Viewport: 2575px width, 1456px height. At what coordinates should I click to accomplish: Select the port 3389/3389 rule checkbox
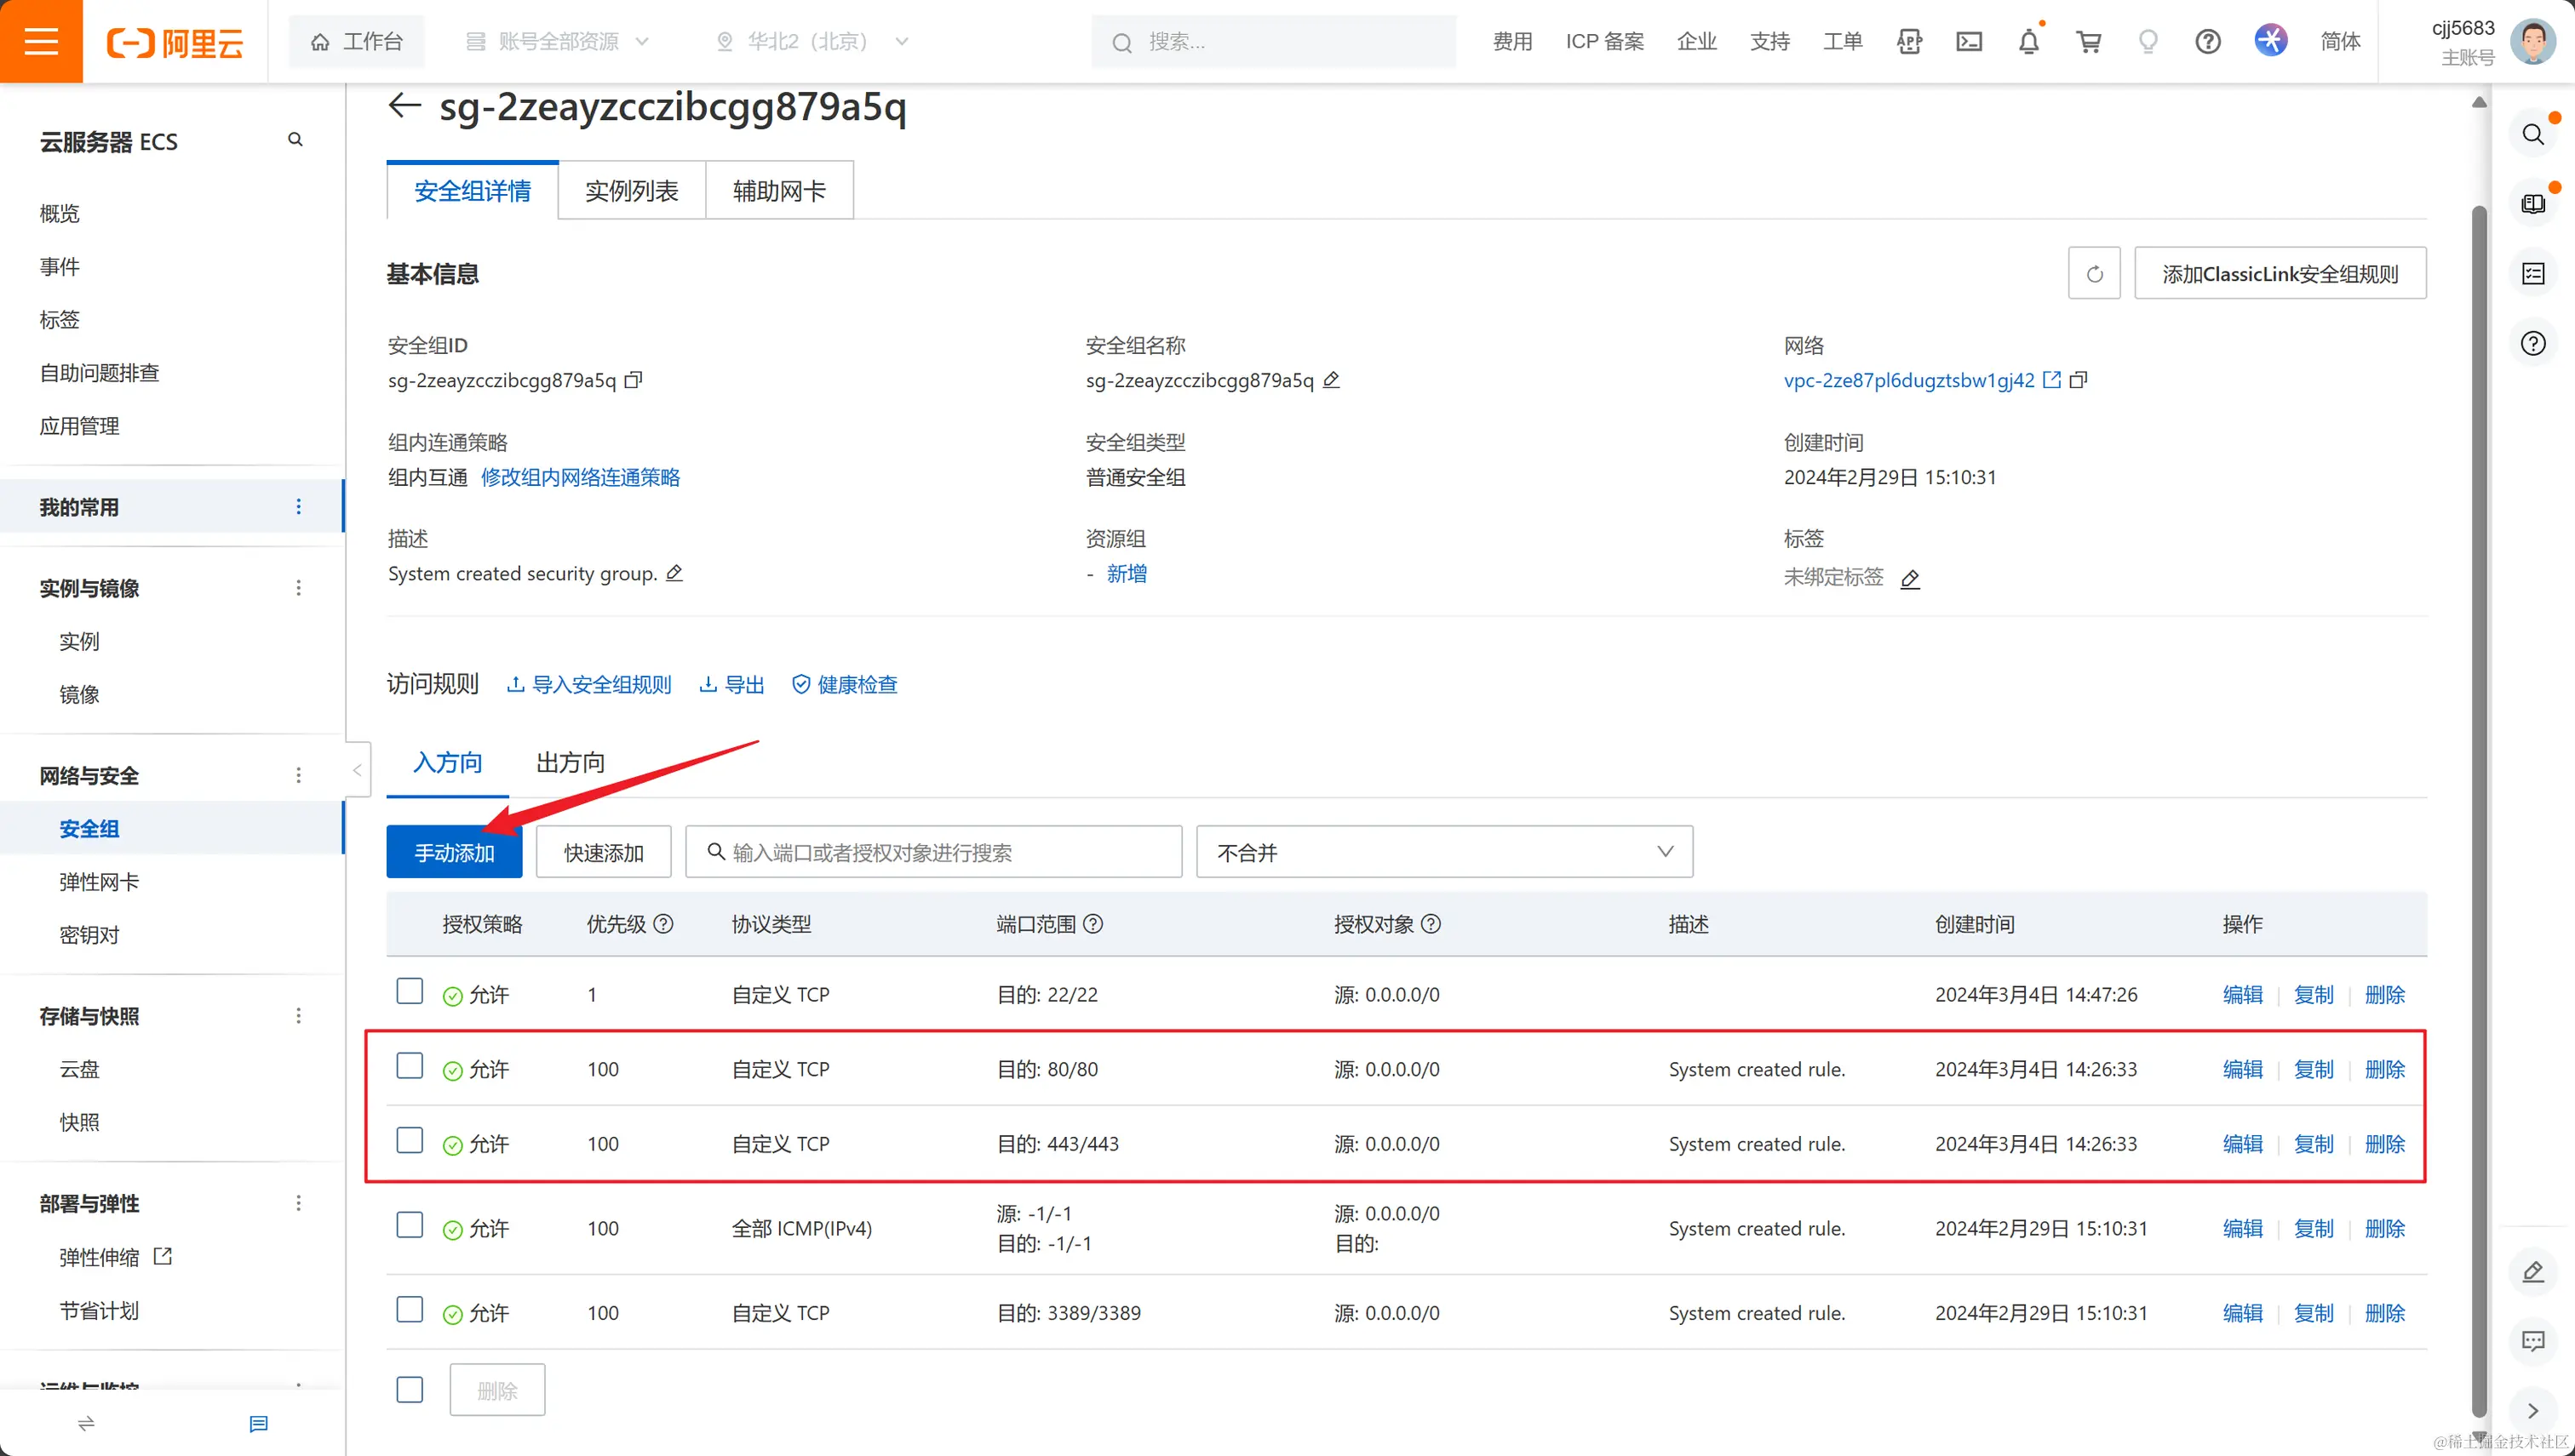[410, 1310]
